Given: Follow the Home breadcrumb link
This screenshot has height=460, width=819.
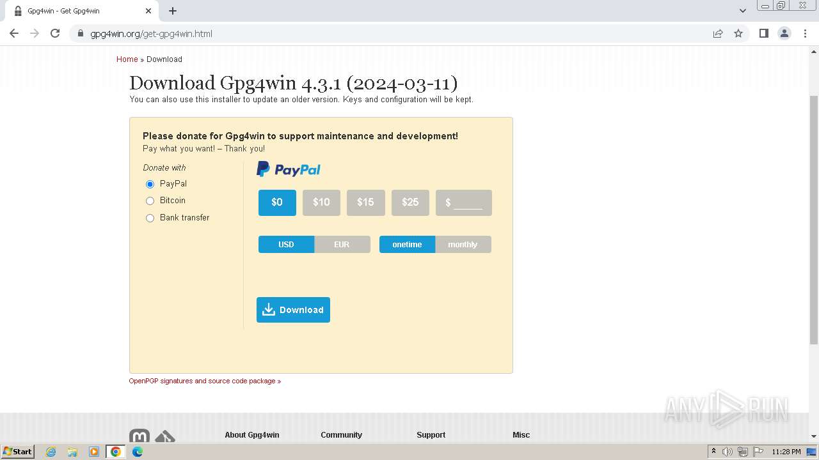Looking at the screenshot, I should (x=127, y=59).
